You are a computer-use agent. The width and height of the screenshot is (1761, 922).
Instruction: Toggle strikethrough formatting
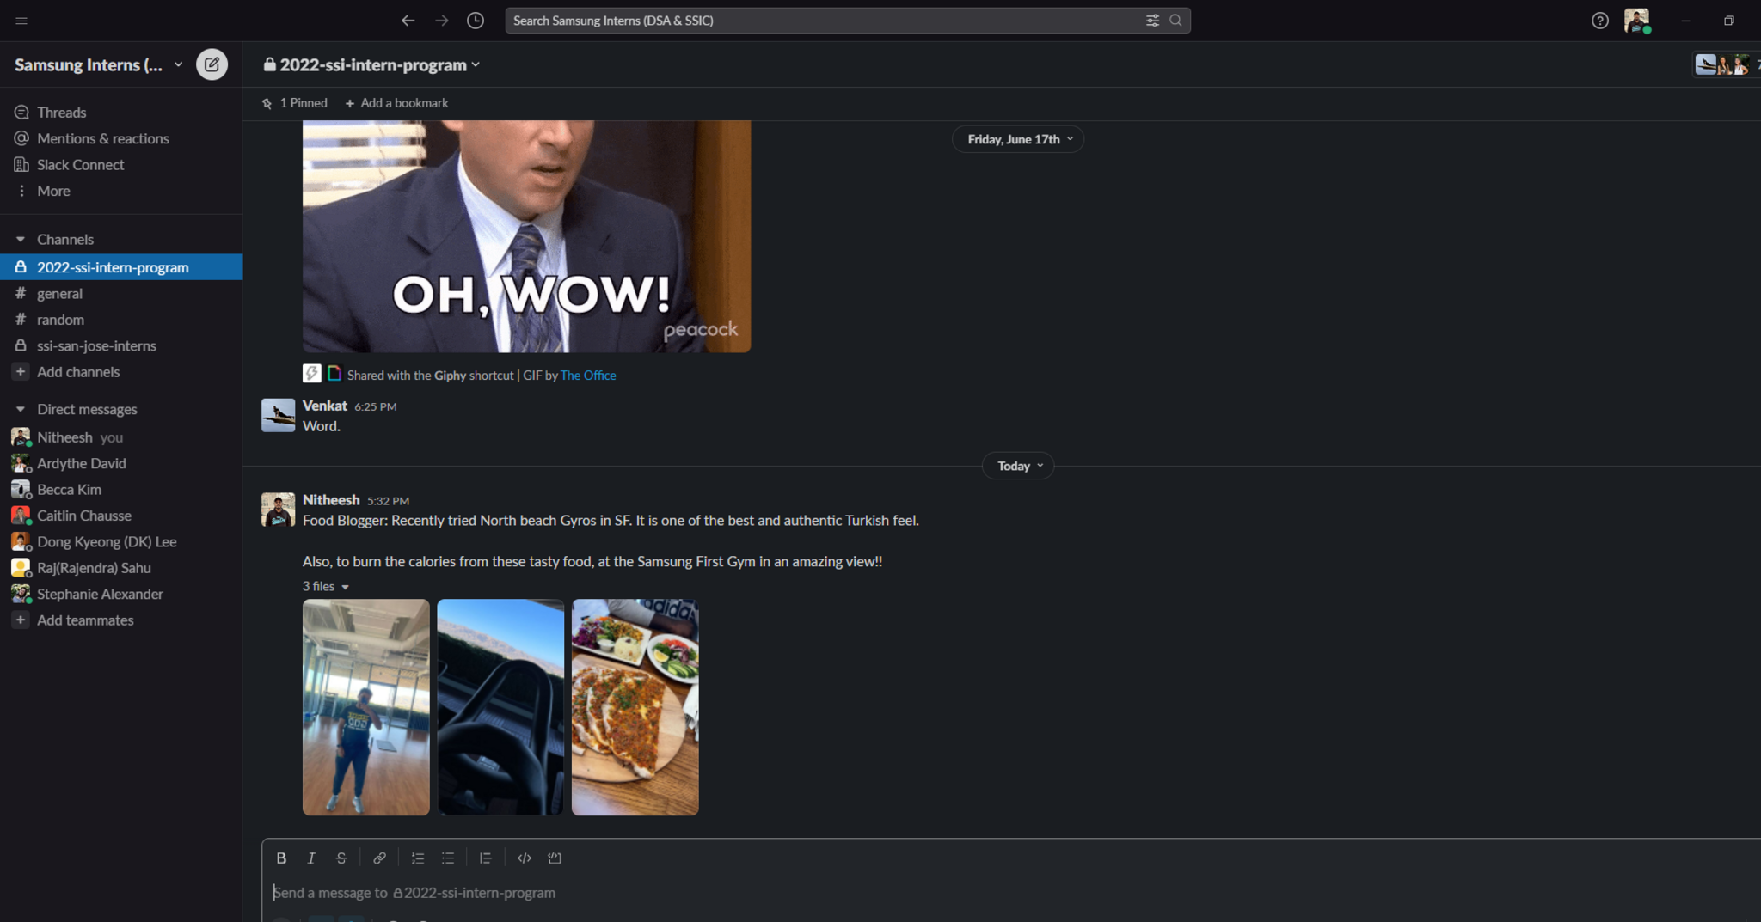point(341,858)
